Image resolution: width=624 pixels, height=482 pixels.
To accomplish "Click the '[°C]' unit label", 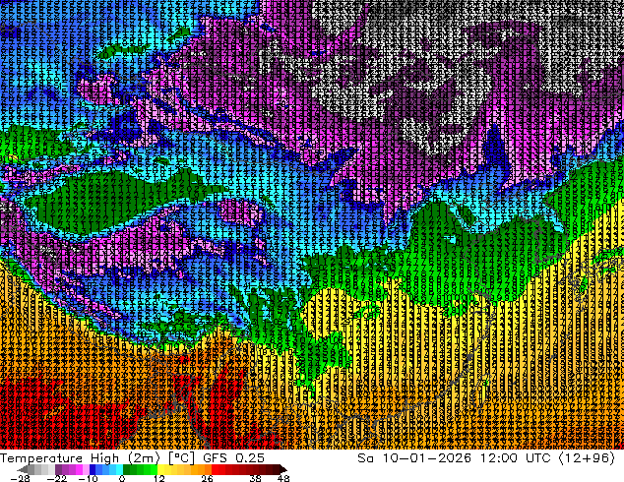I will click(x=181, y=458).
